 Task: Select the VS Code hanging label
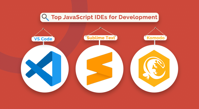[43, 39]
